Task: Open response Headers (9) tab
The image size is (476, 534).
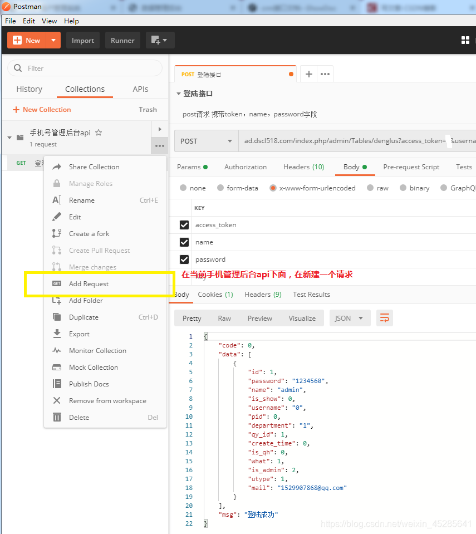Action: (x=263, y=295)
